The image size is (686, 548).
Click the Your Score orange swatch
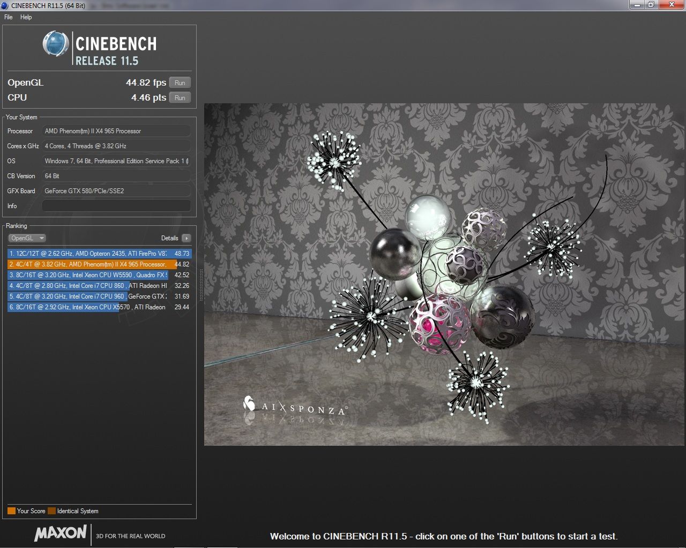(11, 511)
